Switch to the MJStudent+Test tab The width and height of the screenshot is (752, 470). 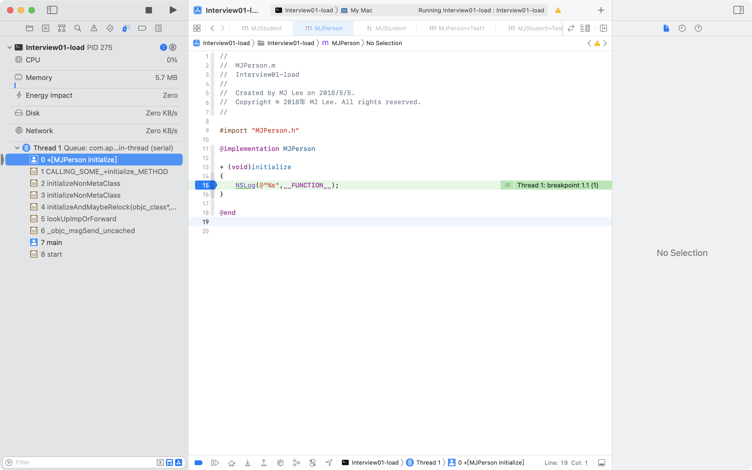coord(536,28)
